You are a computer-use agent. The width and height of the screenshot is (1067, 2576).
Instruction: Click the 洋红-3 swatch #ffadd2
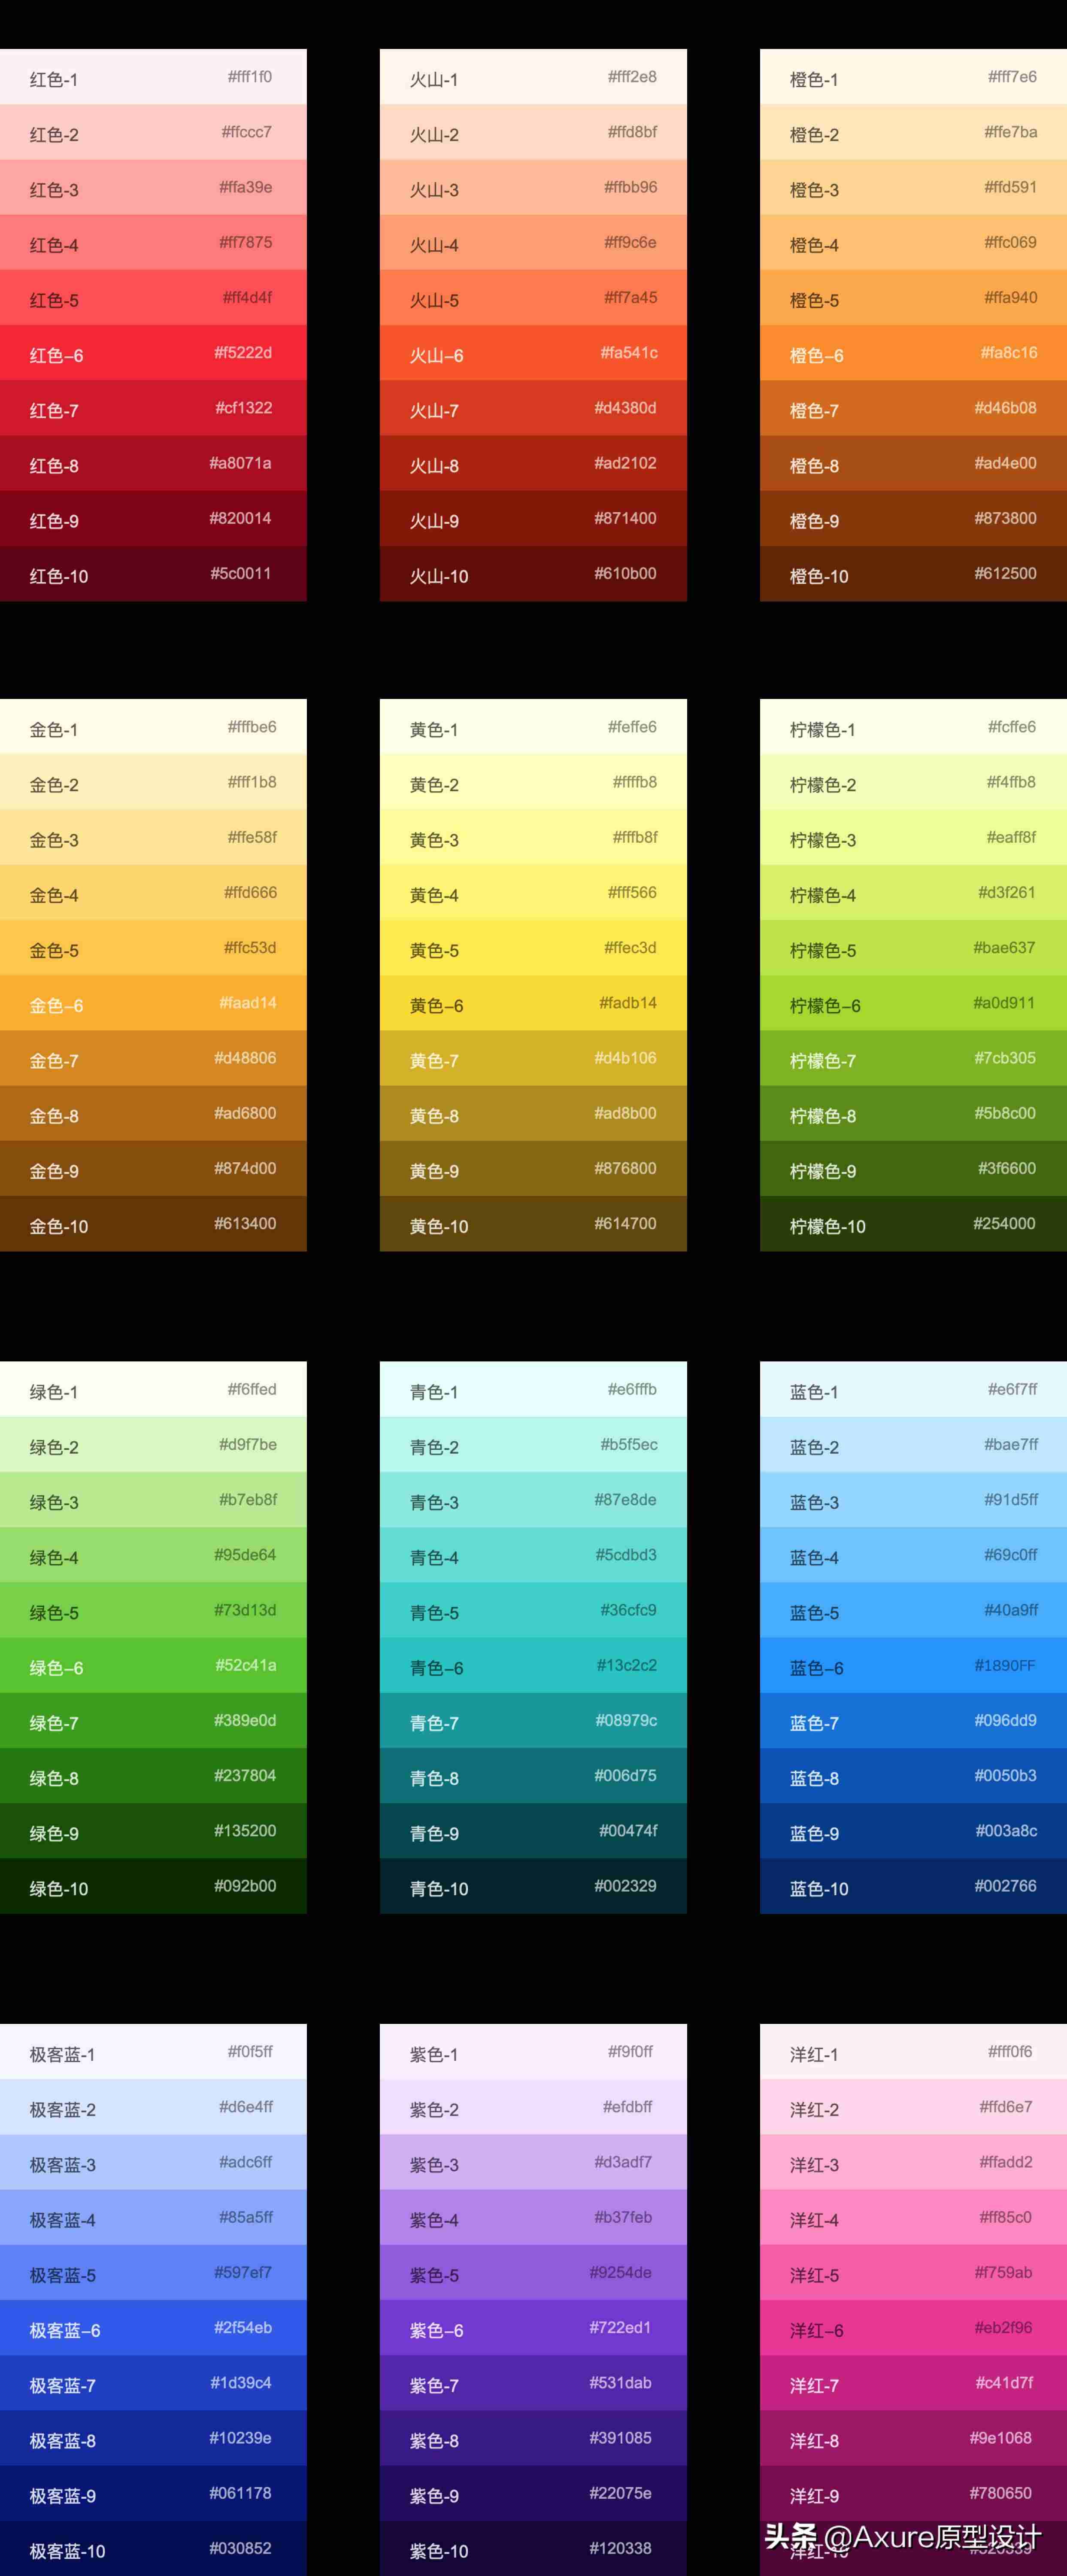point(913,2162)
